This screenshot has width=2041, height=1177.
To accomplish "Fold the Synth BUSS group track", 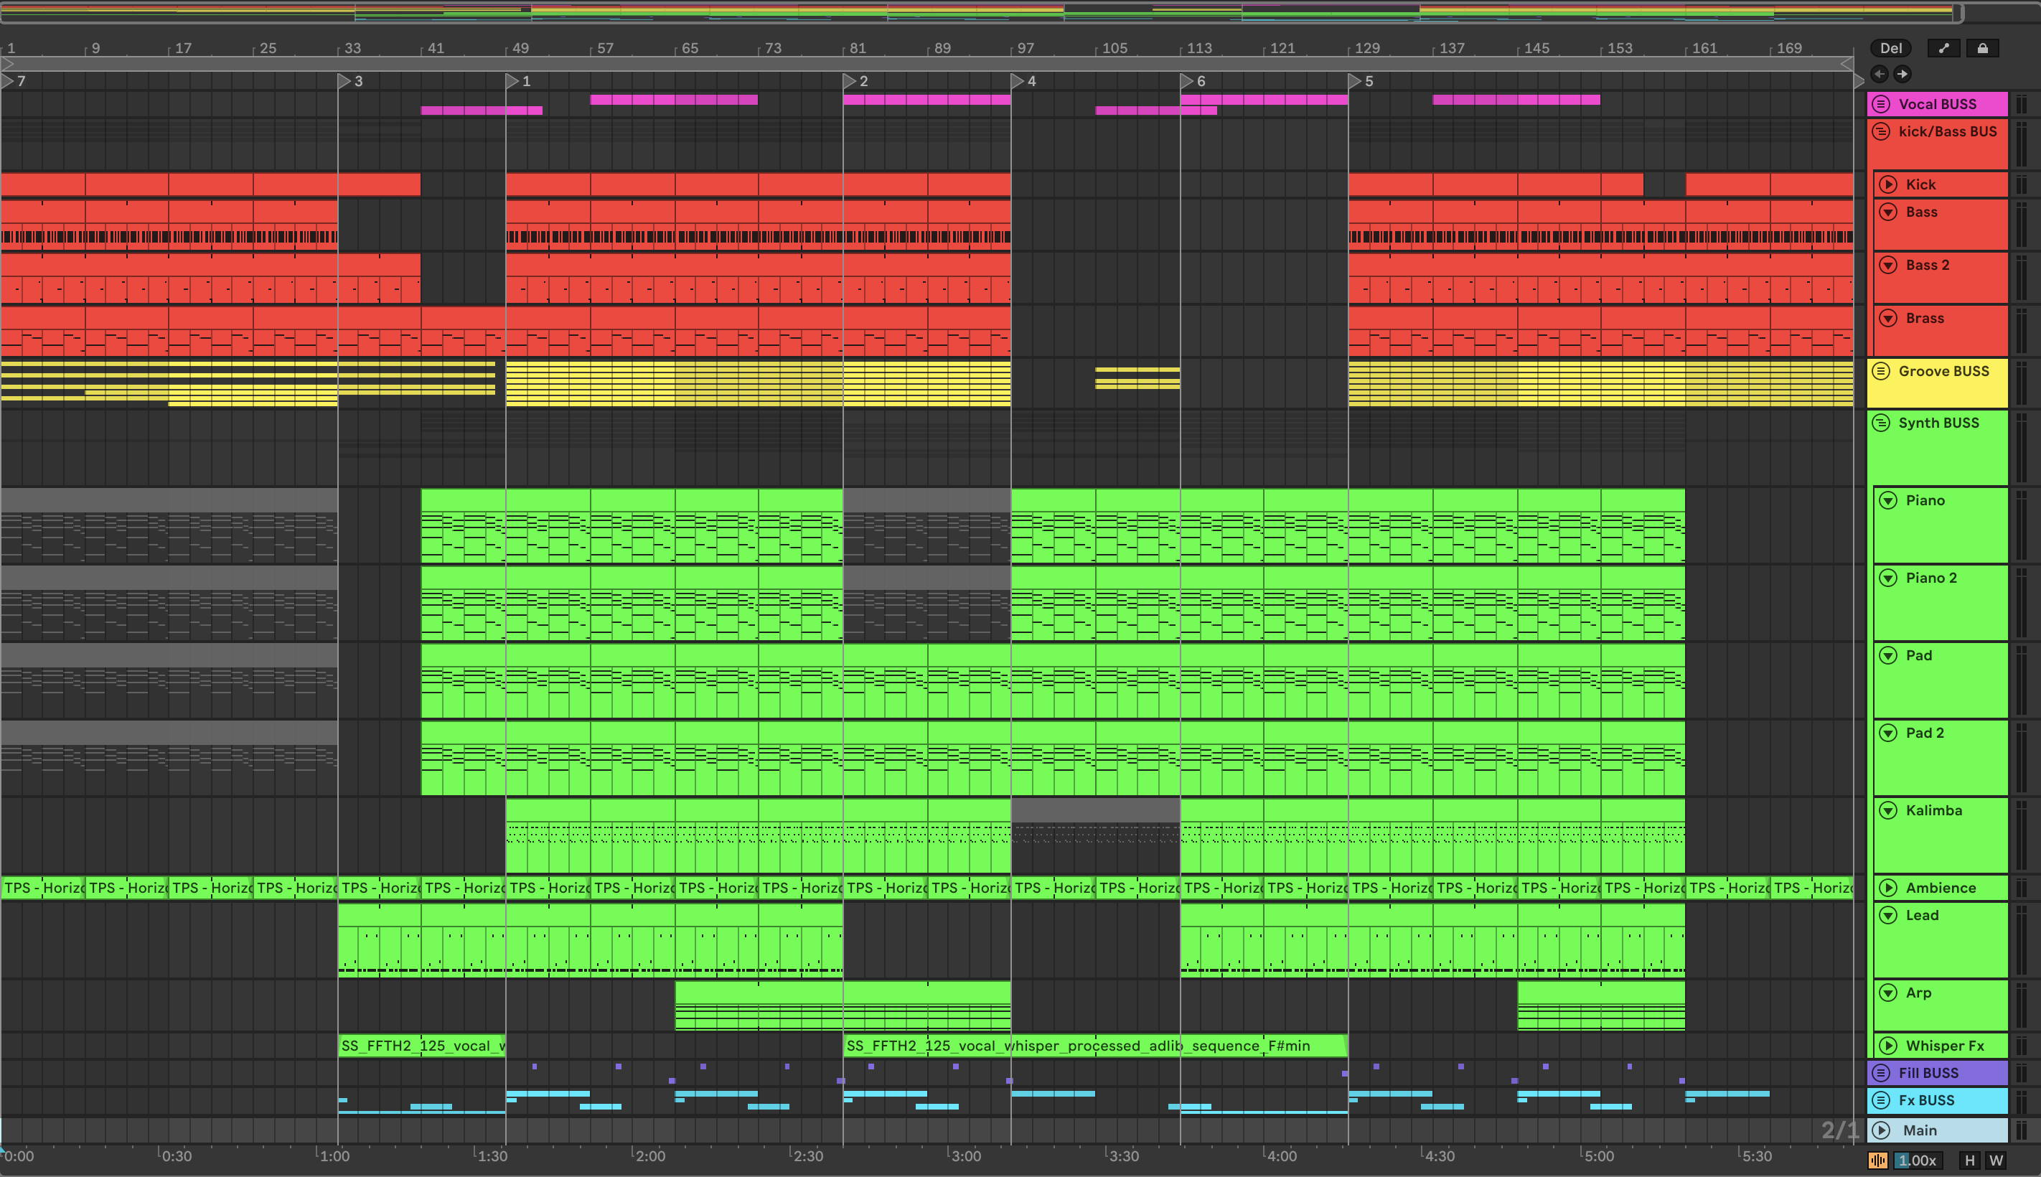I will click(x=1881, y=423).
